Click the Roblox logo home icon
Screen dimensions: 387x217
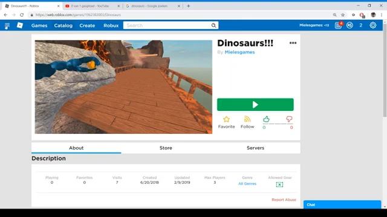click(20, 25)
